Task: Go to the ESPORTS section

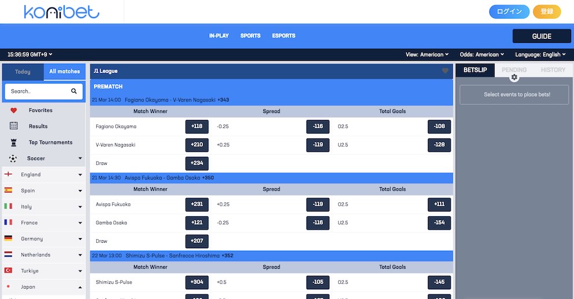Action: (x=284, y=36)
